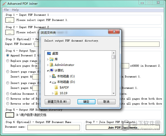Select the 桌面 tree row label
166x136 pixels.
tap(55, 53)
